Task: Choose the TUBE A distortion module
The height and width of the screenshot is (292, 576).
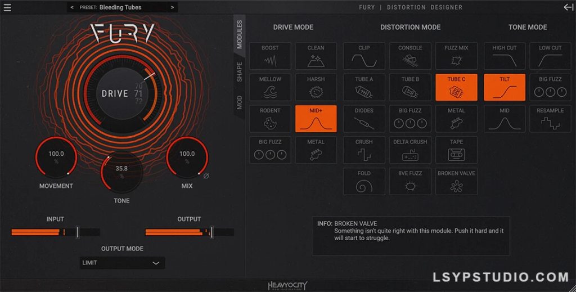Action: 364,87
